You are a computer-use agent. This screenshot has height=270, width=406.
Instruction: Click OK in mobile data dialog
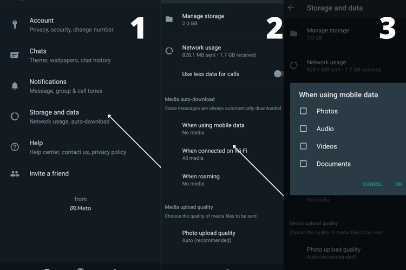pos(399,184)
